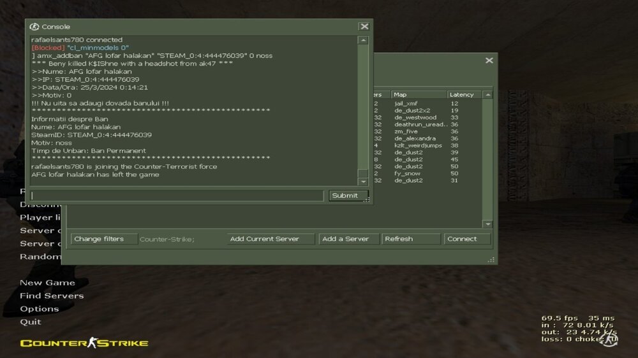Close the Console window
The width and height of the screenshot is (638, 358).
point(364,26)
